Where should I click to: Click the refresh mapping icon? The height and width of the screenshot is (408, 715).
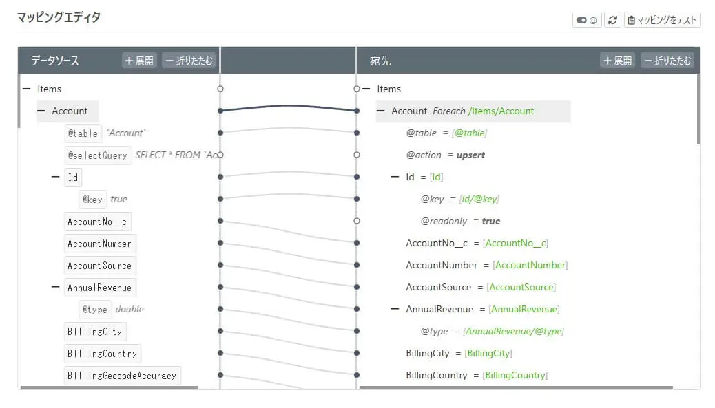612,20
